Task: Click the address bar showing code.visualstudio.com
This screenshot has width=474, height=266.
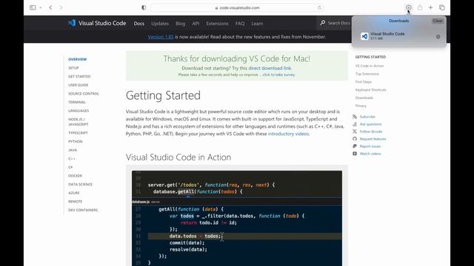Action: [x=237, y=8]
